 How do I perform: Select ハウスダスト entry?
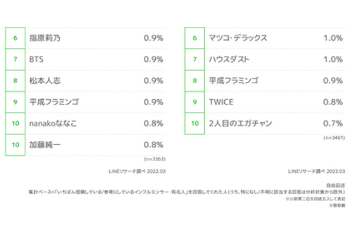tap(229, 60)
